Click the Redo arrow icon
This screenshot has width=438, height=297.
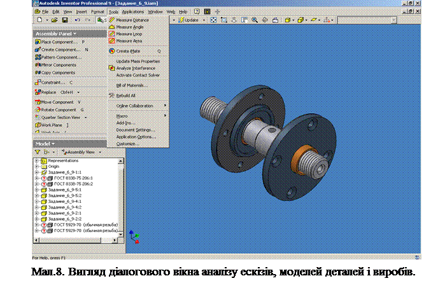coord(88,20)
